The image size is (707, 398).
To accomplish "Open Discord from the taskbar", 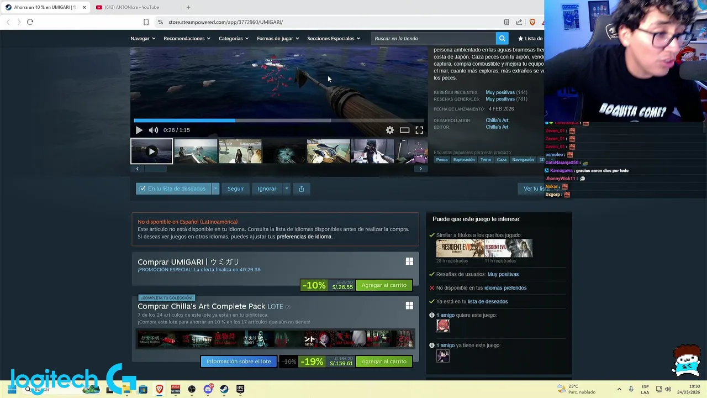I will (208, 389).
